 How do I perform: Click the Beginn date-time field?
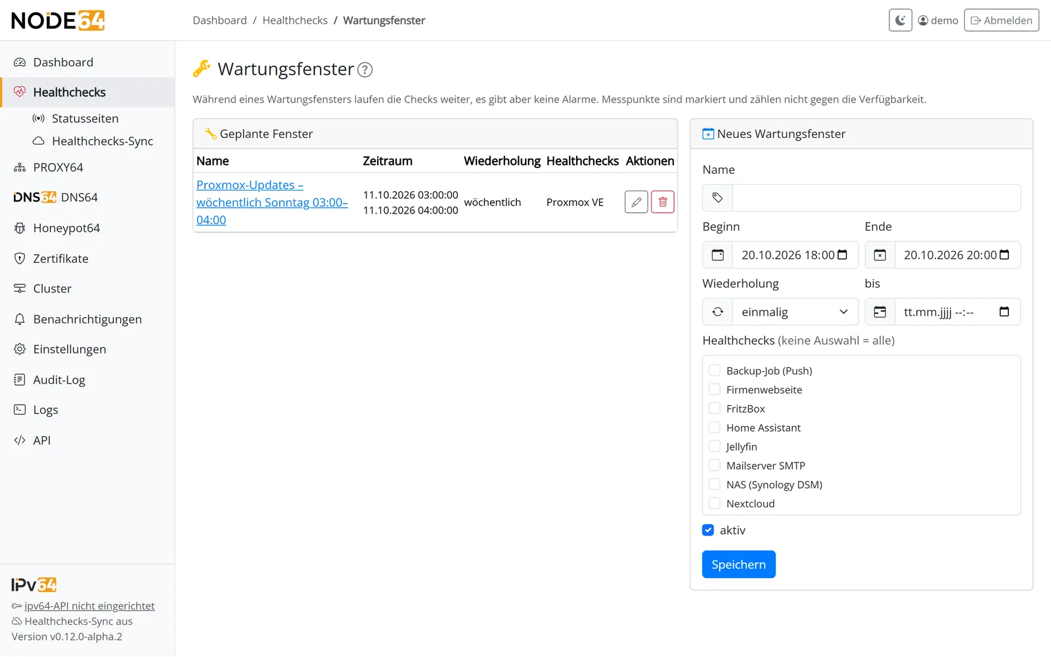(x=795, y=255)
